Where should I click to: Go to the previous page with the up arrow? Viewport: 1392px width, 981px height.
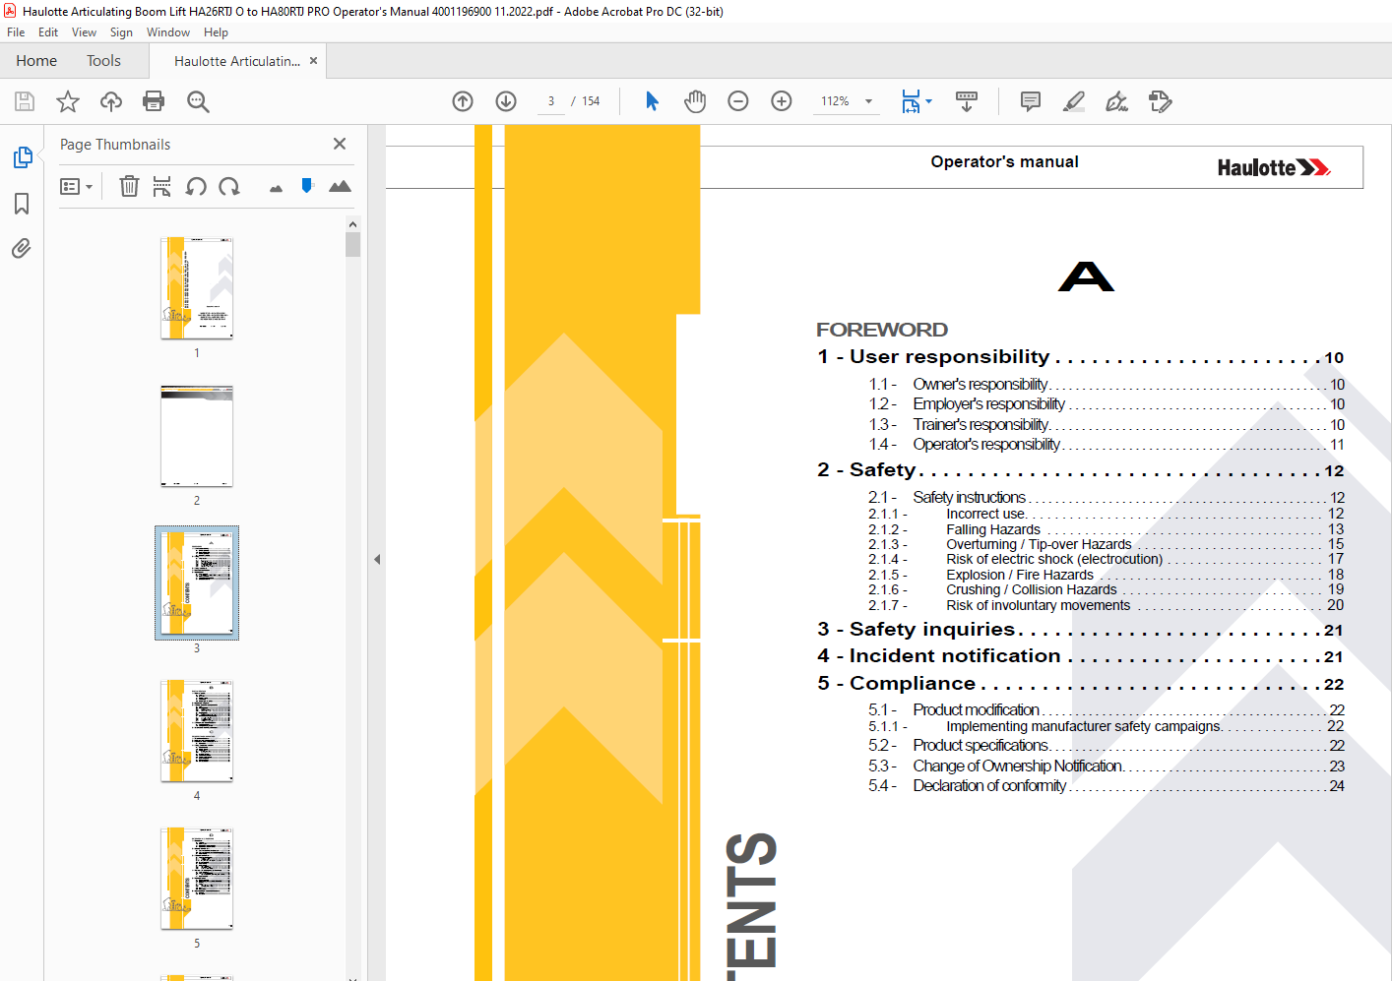(x=463, y=101)
